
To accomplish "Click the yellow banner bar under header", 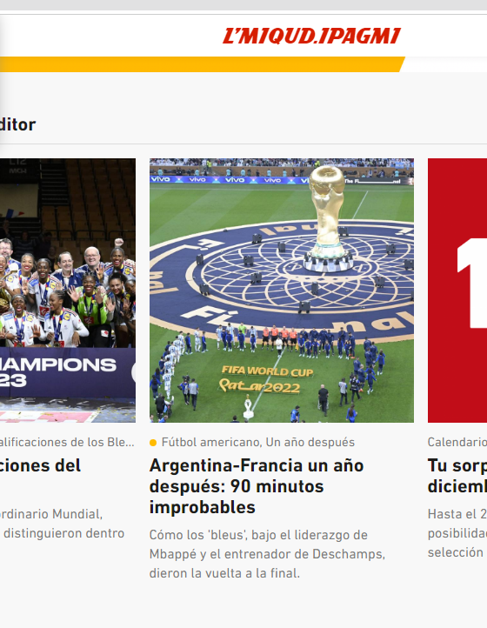I will click(x=203, y=64).
